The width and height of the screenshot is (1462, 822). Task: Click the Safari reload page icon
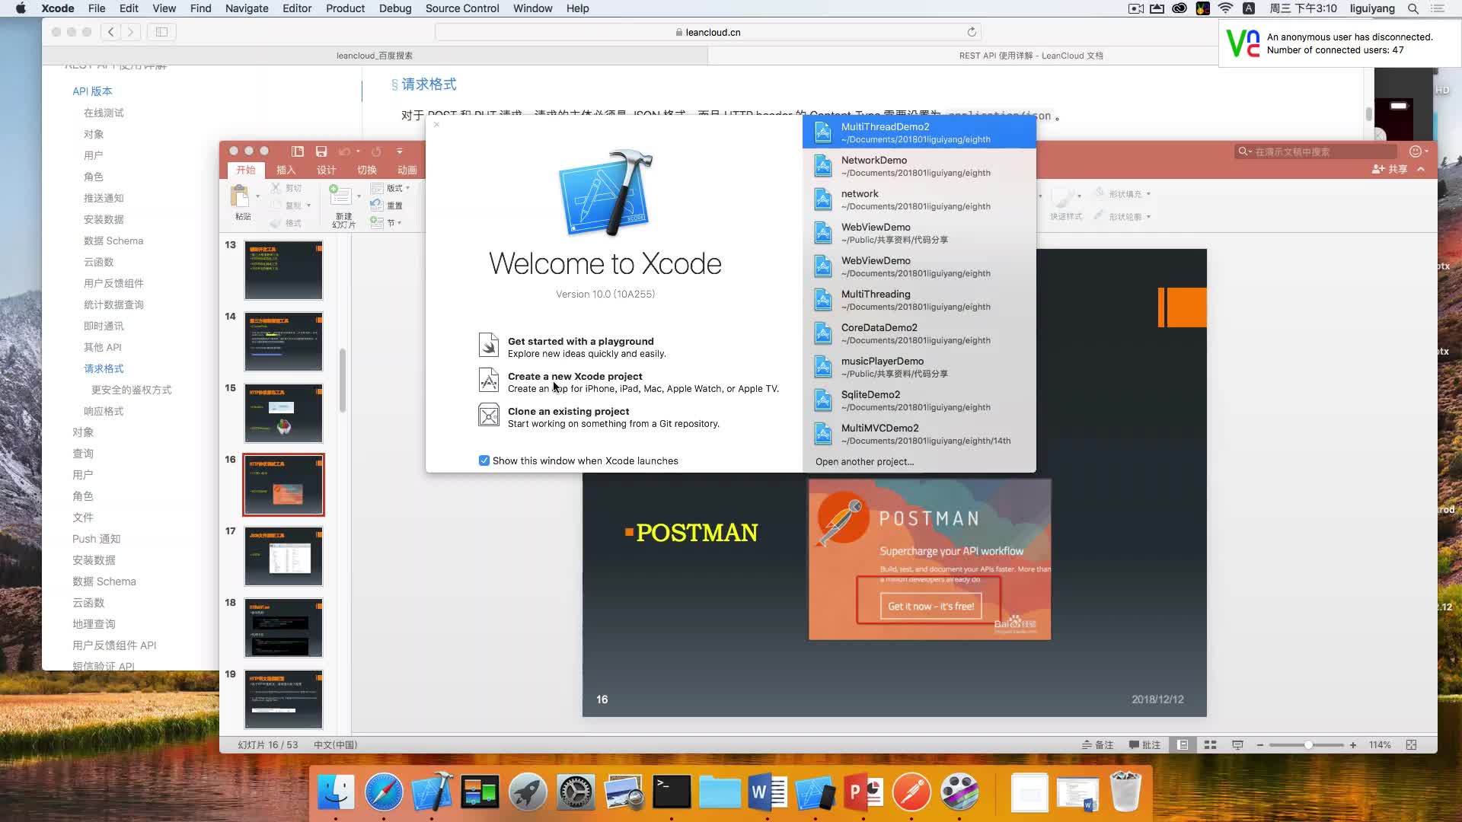[972, 32]
